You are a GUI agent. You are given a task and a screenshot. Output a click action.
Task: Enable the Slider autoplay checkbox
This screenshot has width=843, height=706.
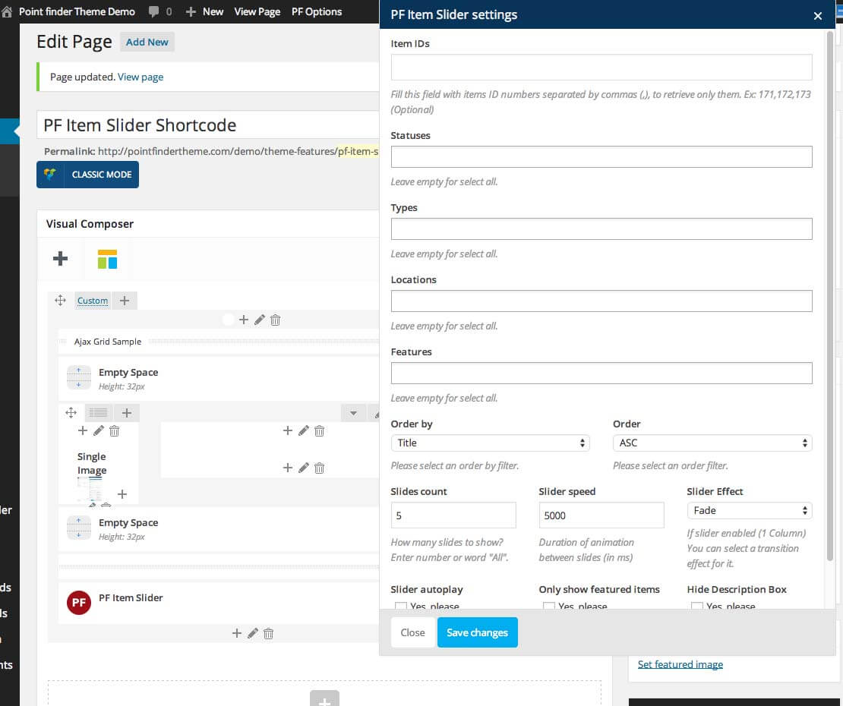point(400,606)
